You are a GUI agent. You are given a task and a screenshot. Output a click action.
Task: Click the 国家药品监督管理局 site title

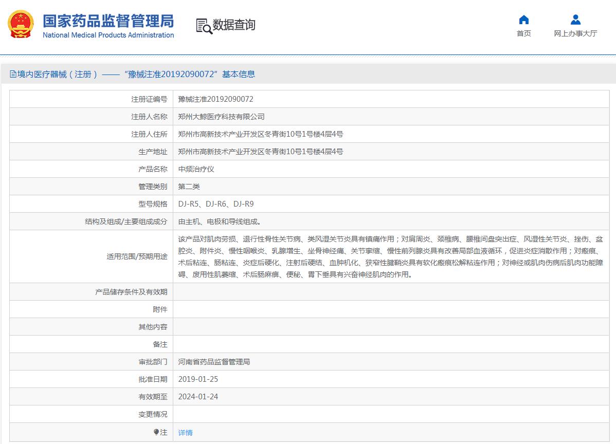[x=108, y=21]
